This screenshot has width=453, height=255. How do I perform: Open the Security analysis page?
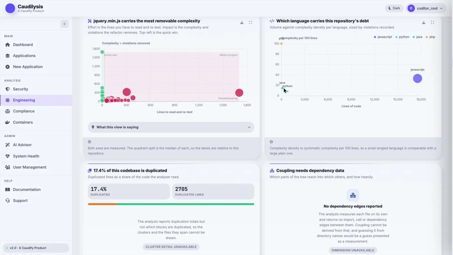(36, 89)
